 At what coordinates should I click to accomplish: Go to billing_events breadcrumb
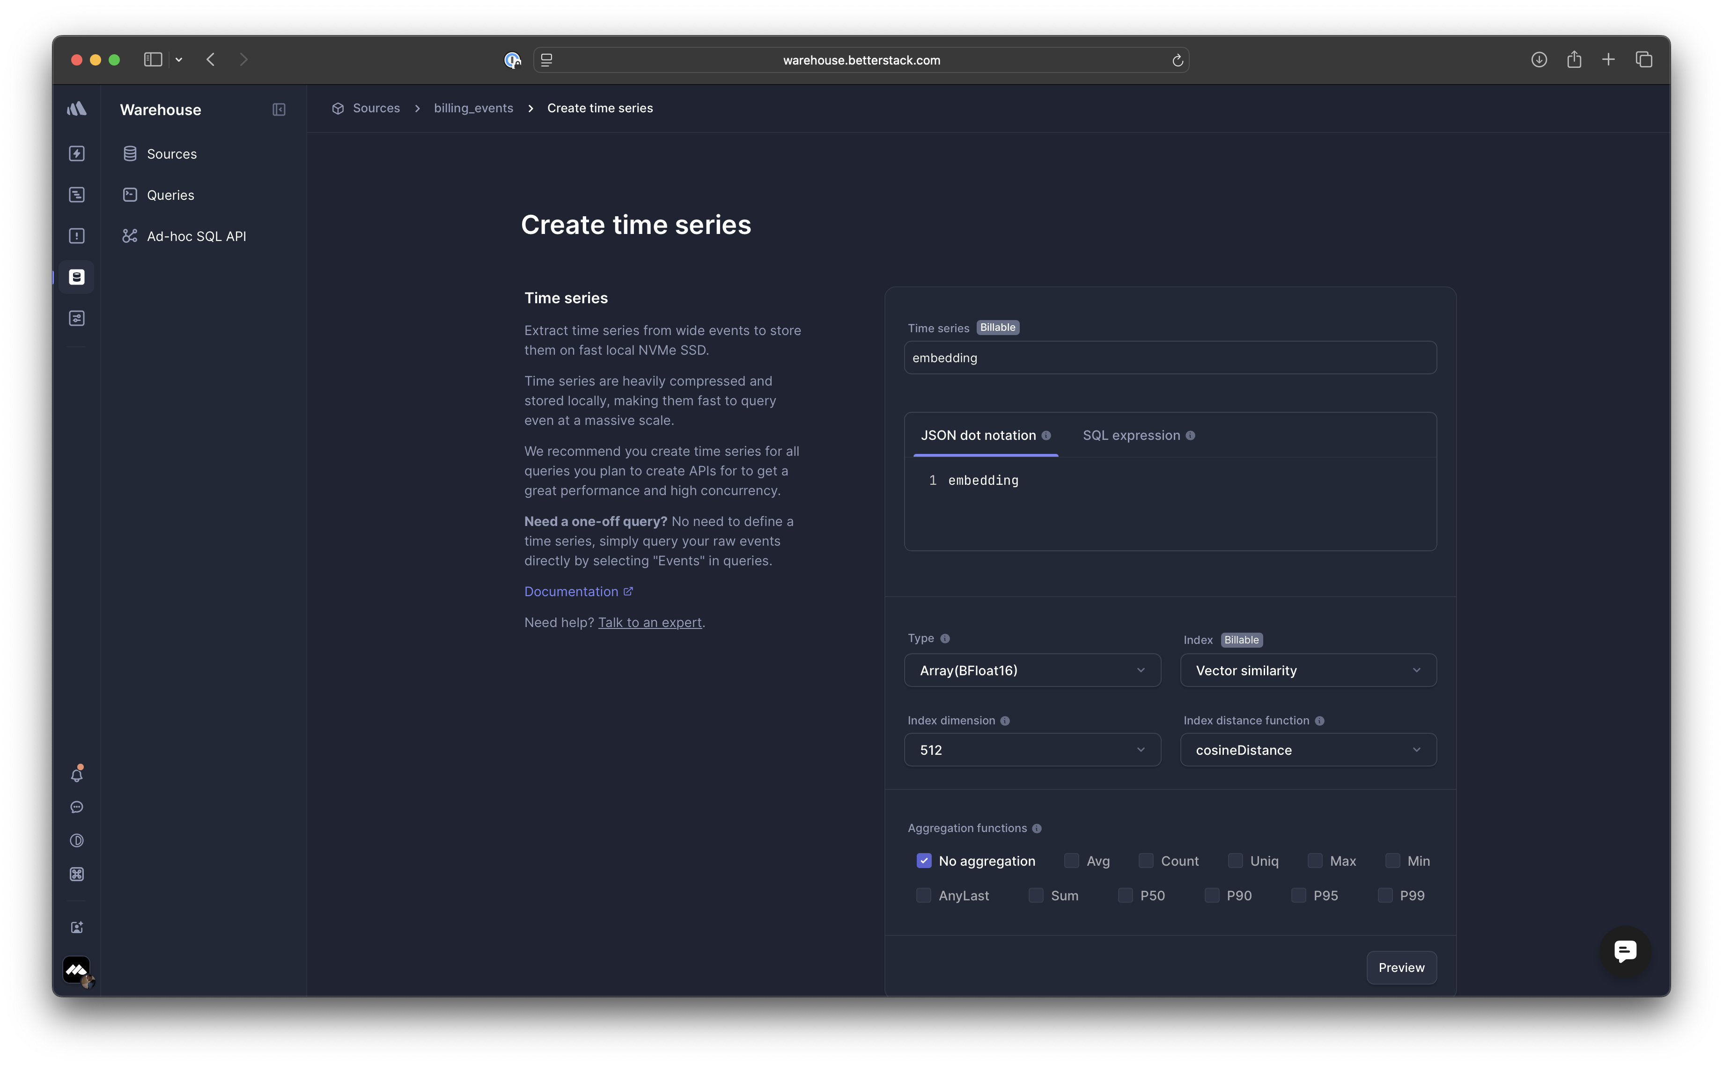click(473, 109)
